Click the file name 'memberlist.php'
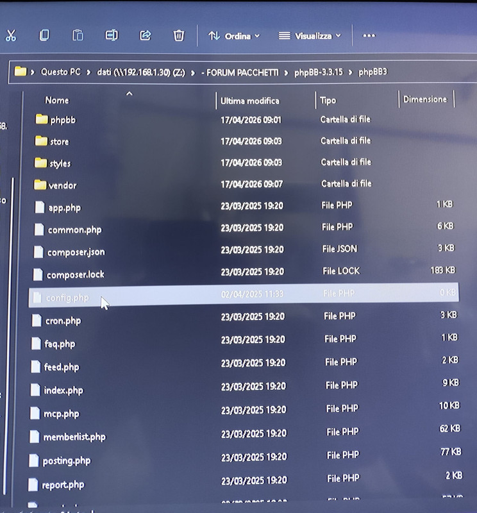 click(x=74, y=437)
